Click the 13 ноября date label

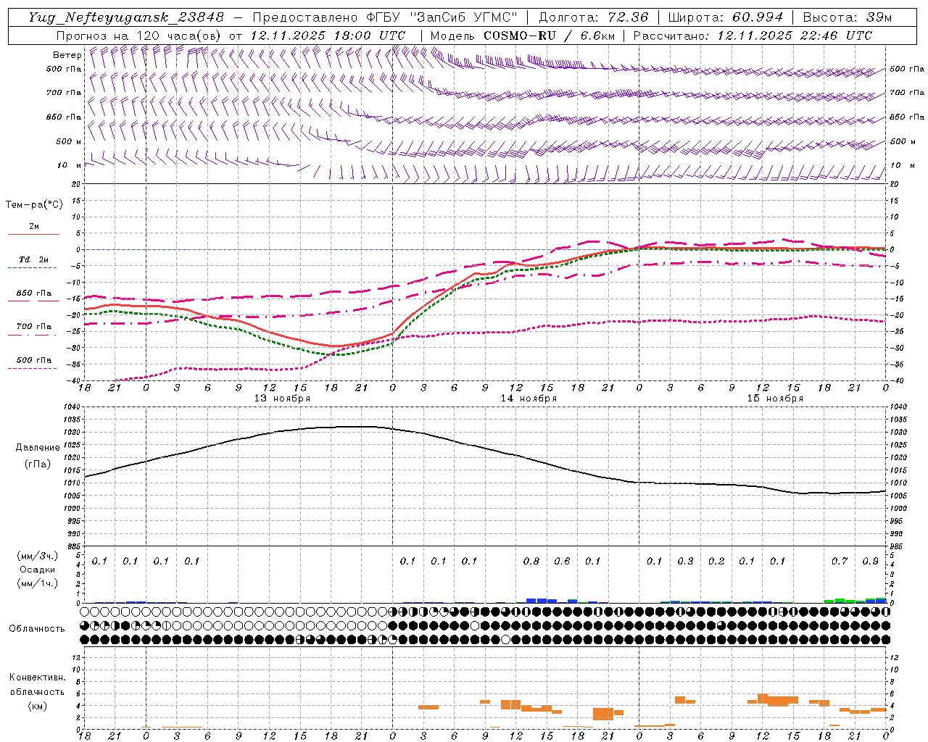(282, 399)
